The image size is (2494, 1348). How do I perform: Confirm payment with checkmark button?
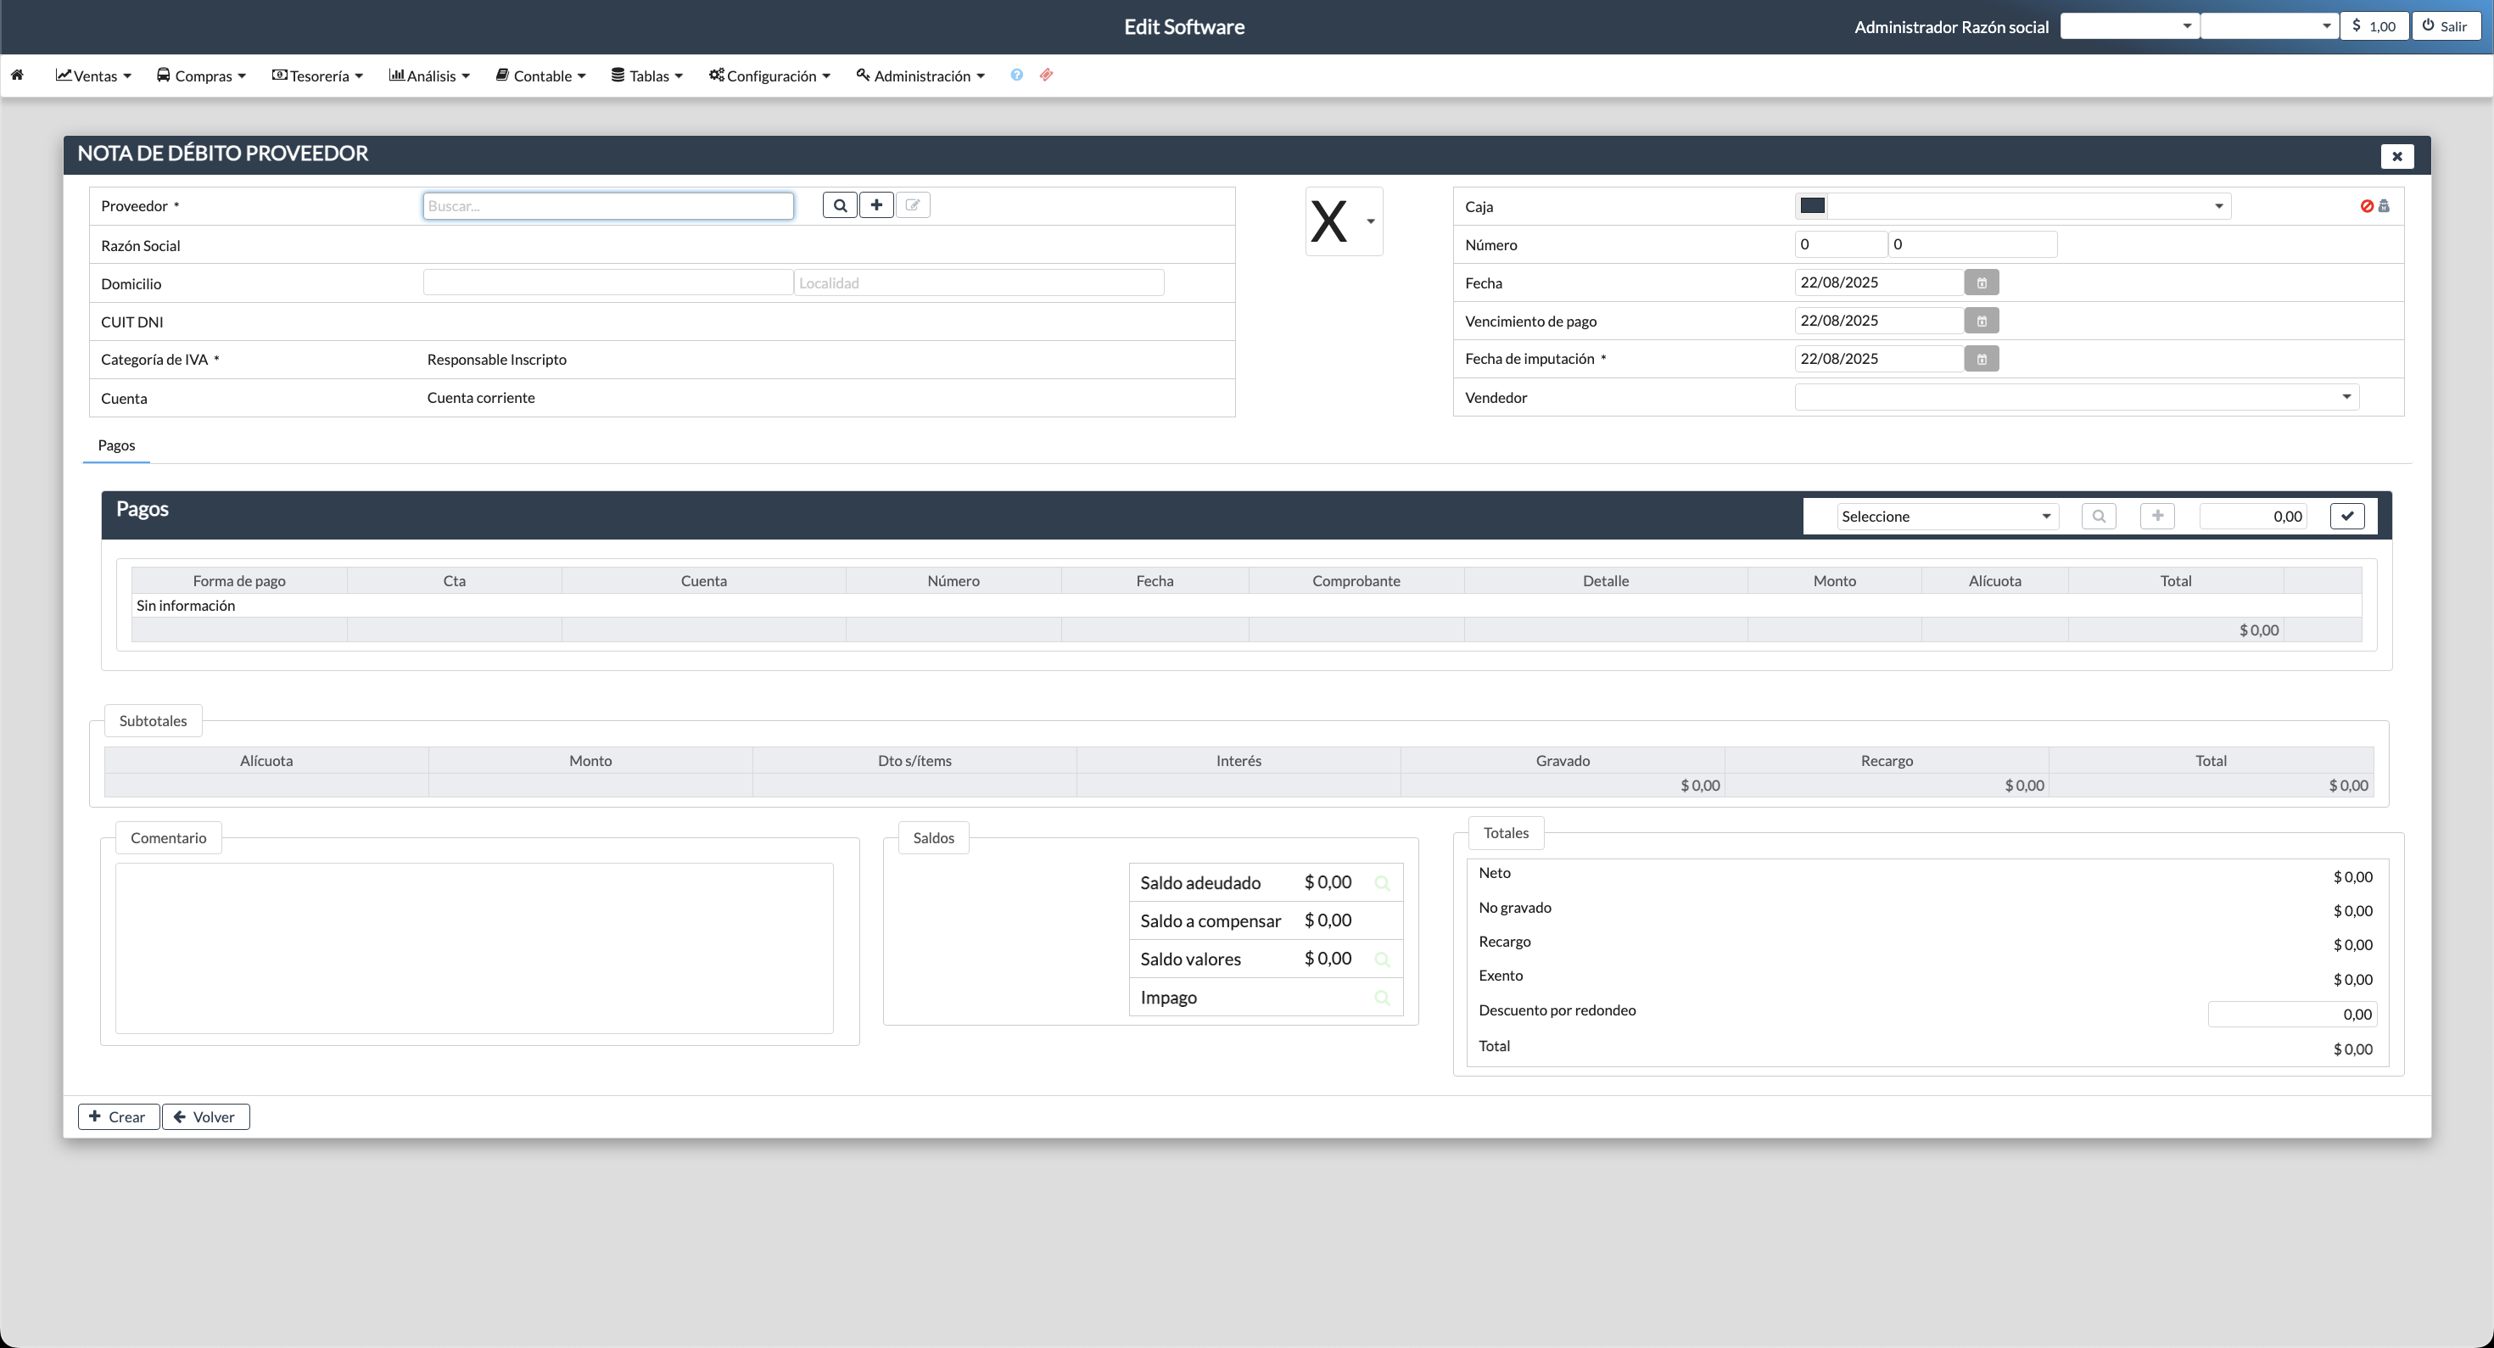[2347, 516]
